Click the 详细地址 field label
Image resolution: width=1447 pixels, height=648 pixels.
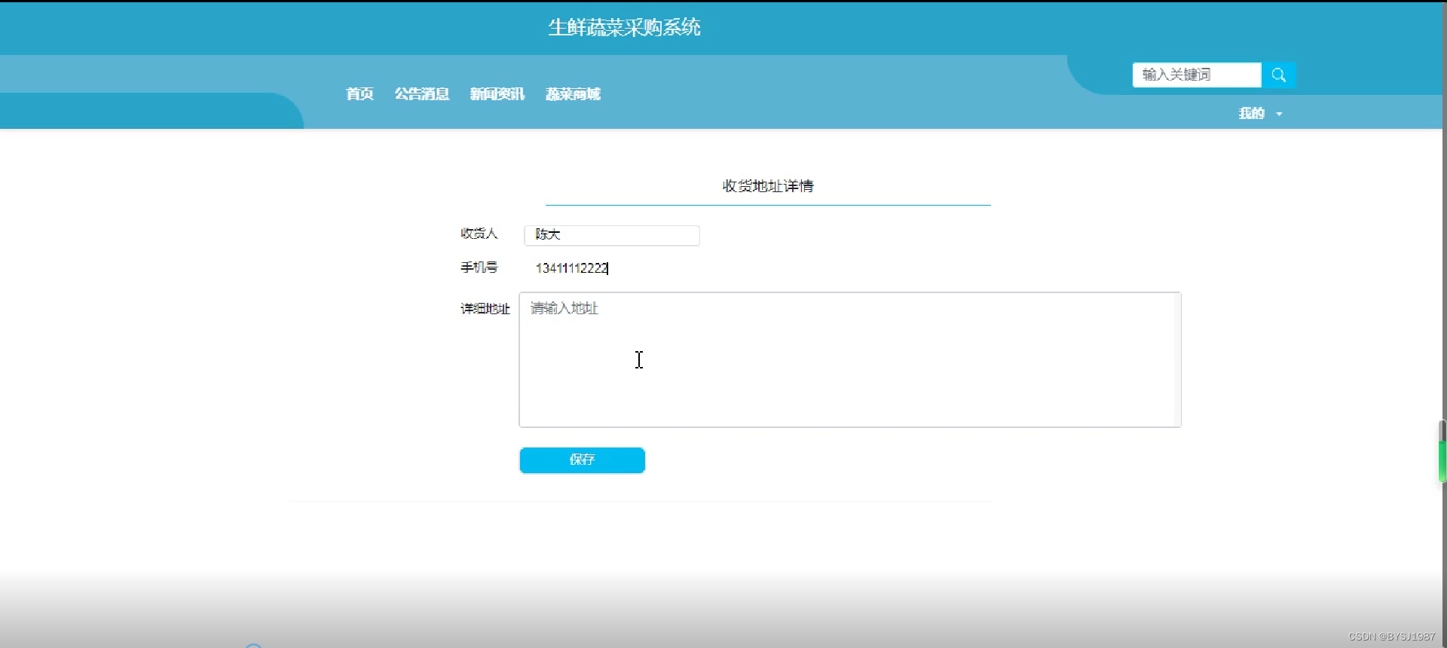click(x=485, y=309)
